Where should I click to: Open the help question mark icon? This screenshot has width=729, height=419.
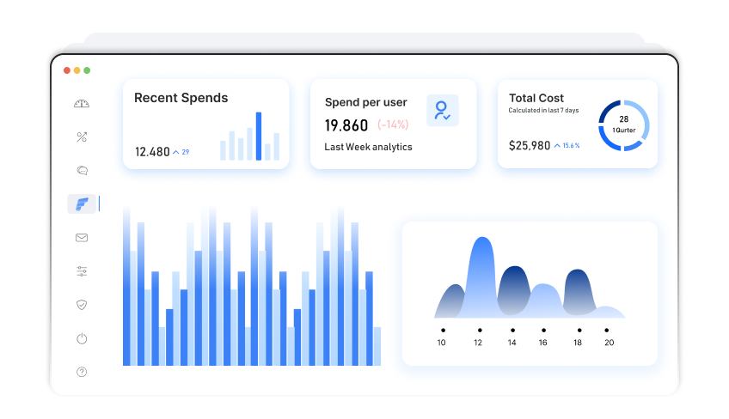[x=82, y=372]
